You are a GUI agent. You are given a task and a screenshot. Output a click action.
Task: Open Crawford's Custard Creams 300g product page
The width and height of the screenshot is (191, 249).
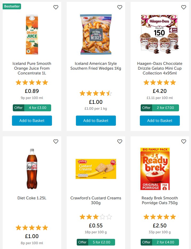click(96, 200)
